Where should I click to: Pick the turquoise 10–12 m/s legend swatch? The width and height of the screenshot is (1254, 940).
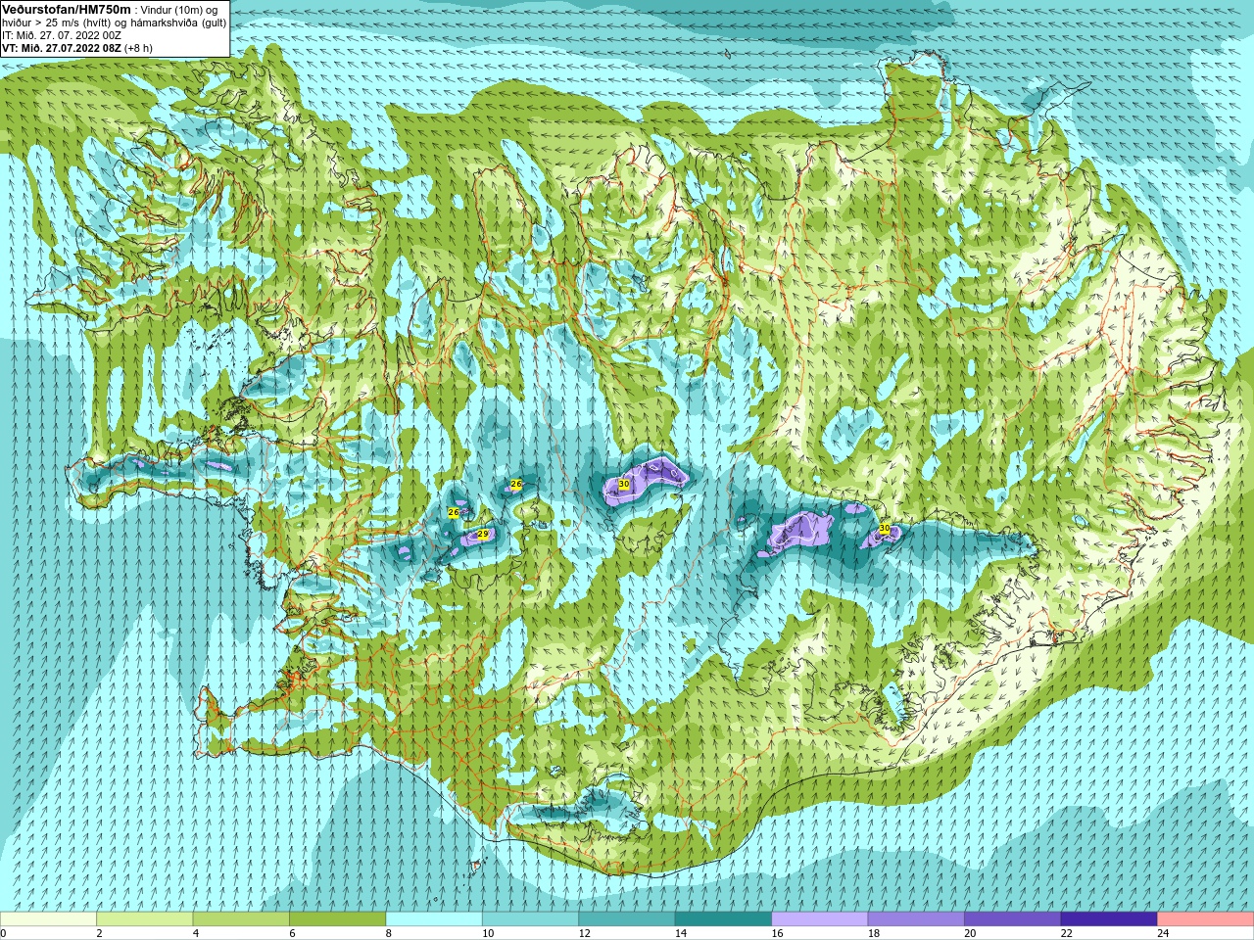(531, 919)
